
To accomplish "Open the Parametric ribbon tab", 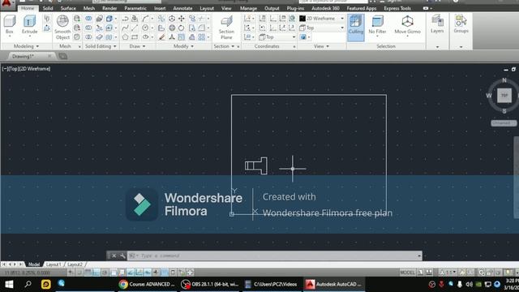I will pyautogui.click(x=135, y=8).
